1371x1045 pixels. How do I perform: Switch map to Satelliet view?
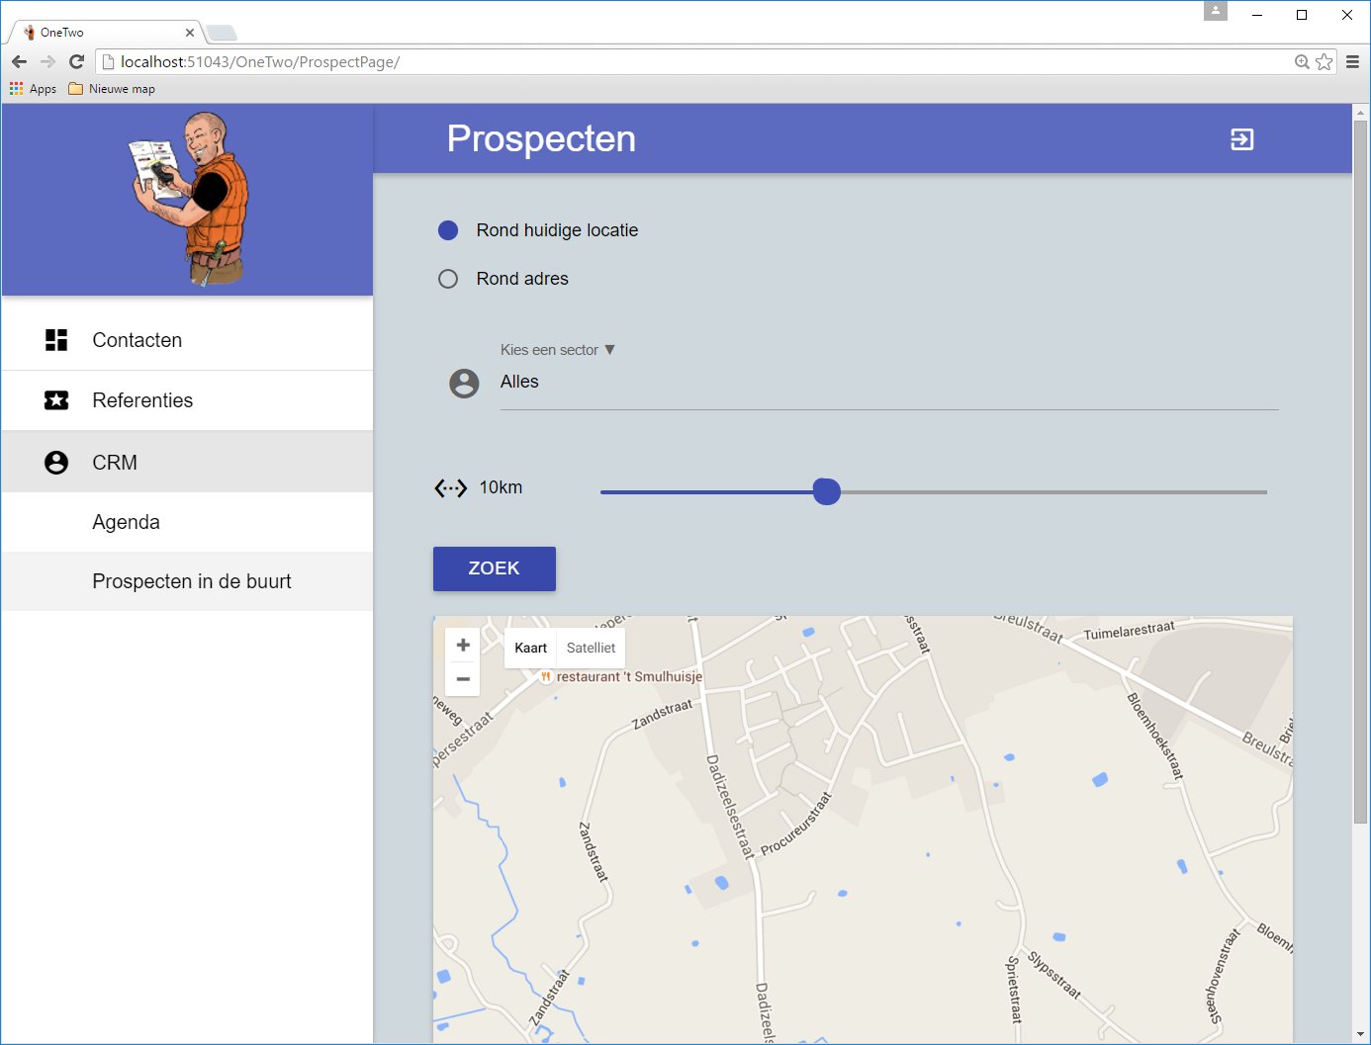click(x=591, y=648)
